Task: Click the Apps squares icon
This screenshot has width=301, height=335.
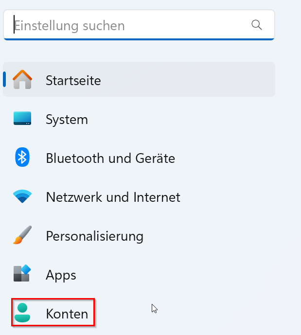Action: [22, 273]
